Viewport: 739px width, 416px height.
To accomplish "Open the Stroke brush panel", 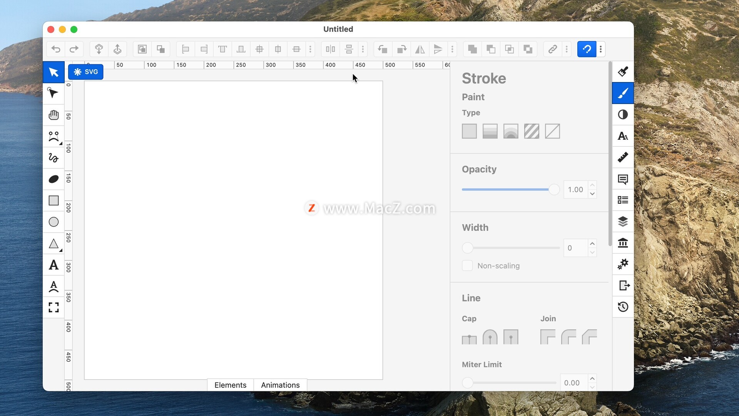I will pyautogui.click(x=623, y=93).
